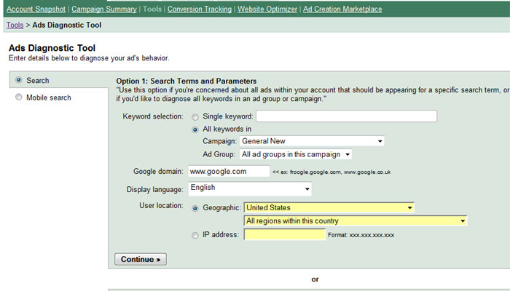Click the Google domain input field

(x=229, y=171)
